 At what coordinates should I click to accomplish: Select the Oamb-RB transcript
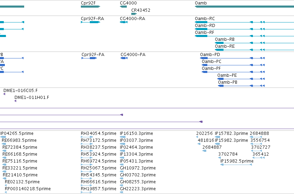[254, 43]
